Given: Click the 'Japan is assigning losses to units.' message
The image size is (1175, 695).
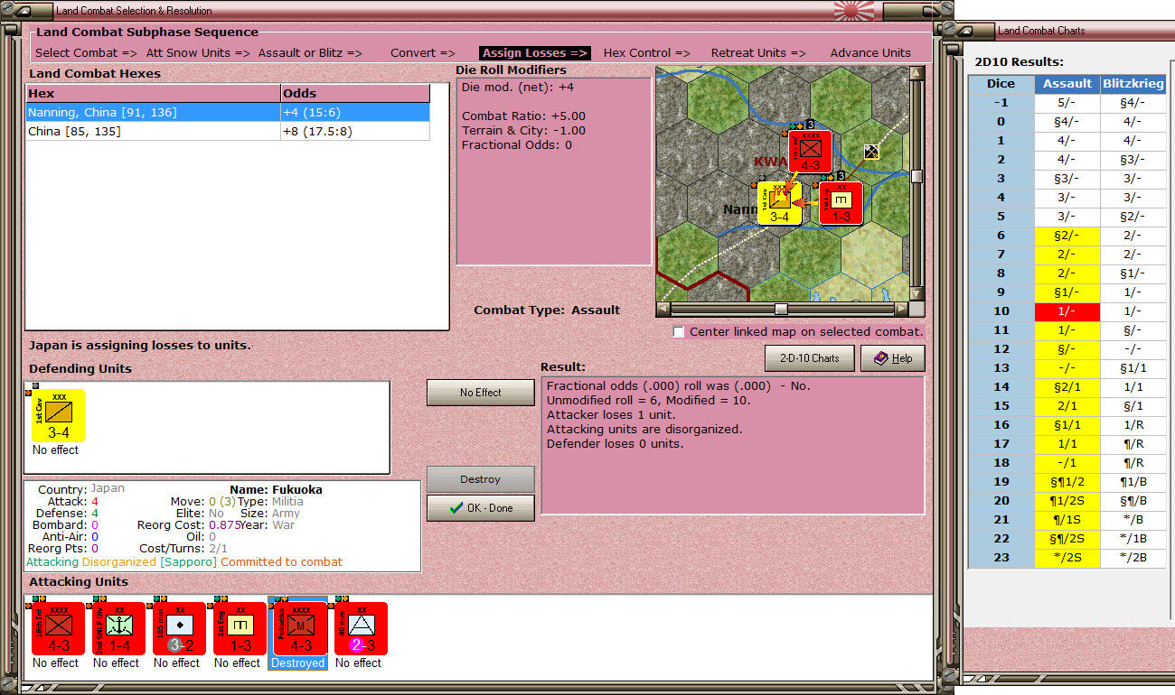Looking at the screenshot, I should click(x=140, y=345).
